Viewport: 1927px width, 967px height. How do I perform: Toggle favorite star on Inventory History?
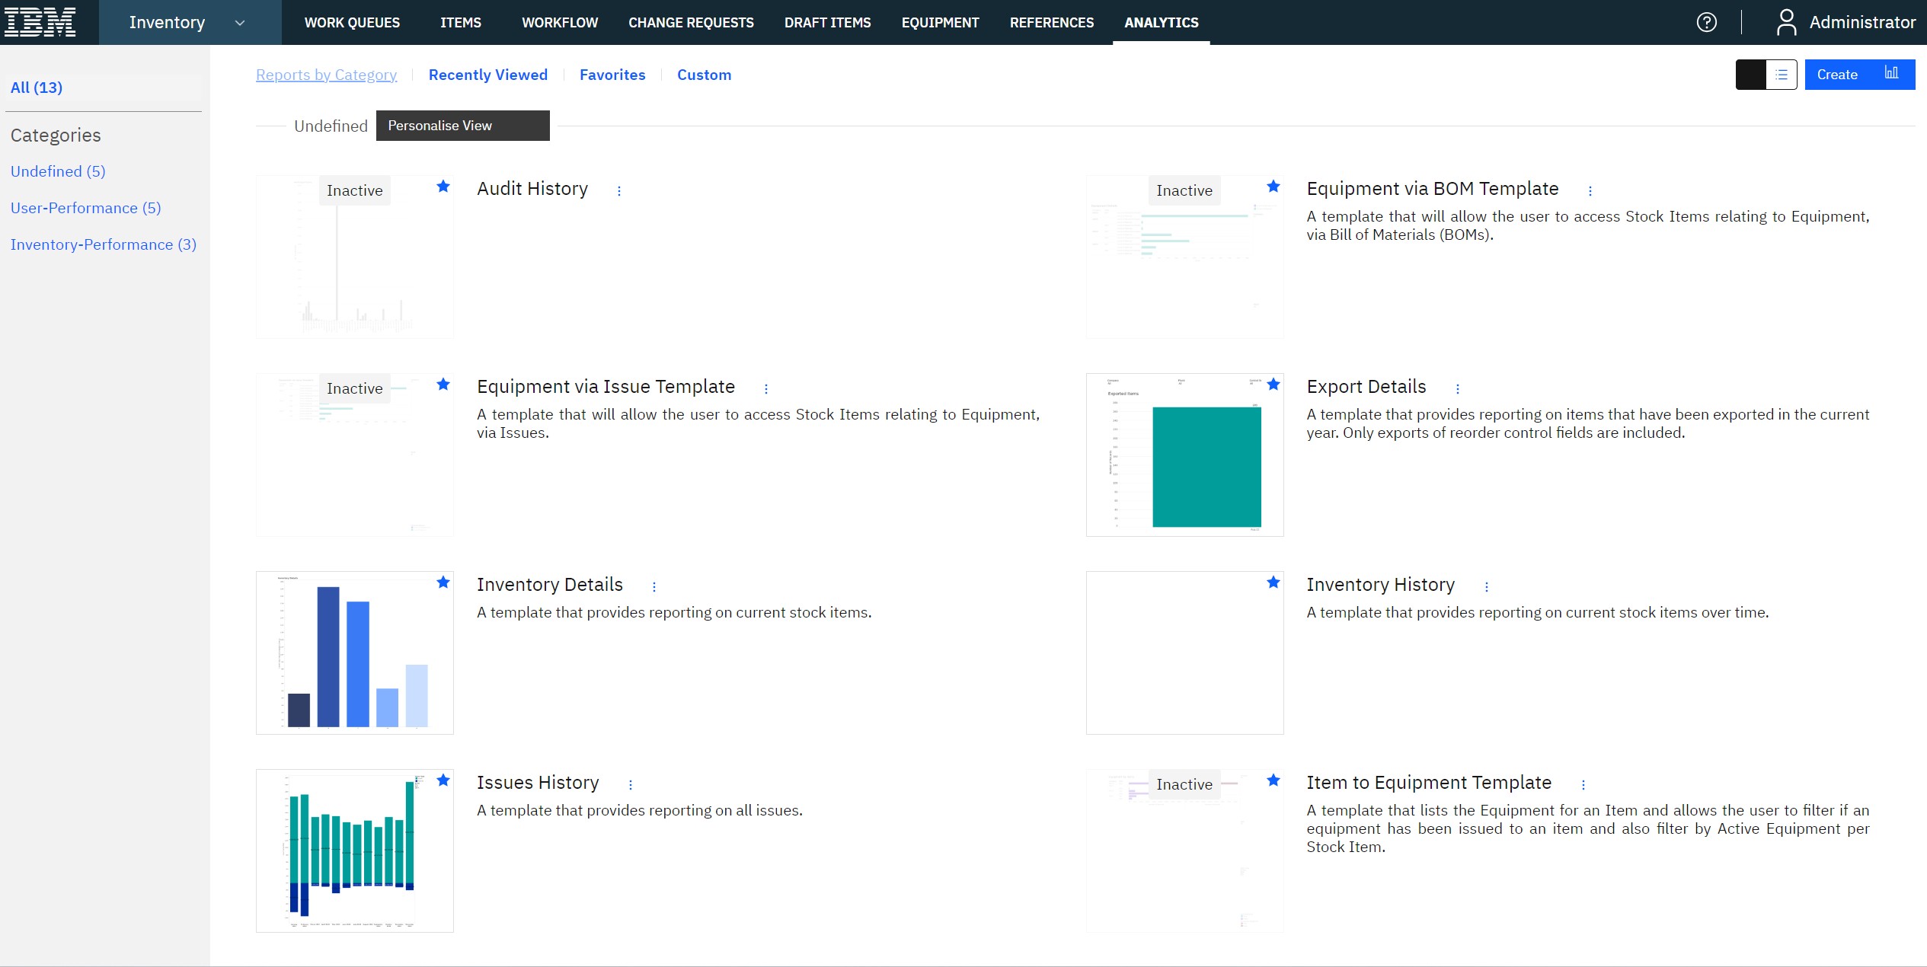coord(1273,582)
